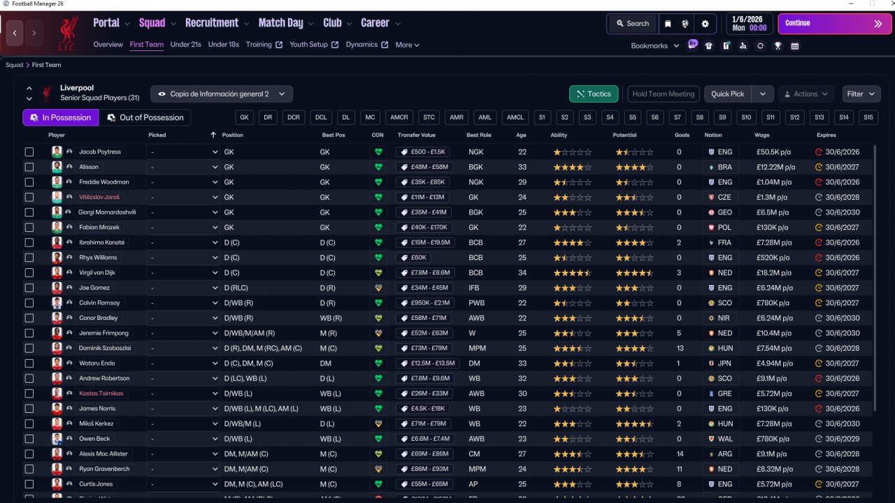
Task: Open the Filter dropdown
Action: [x=861, y=94]
